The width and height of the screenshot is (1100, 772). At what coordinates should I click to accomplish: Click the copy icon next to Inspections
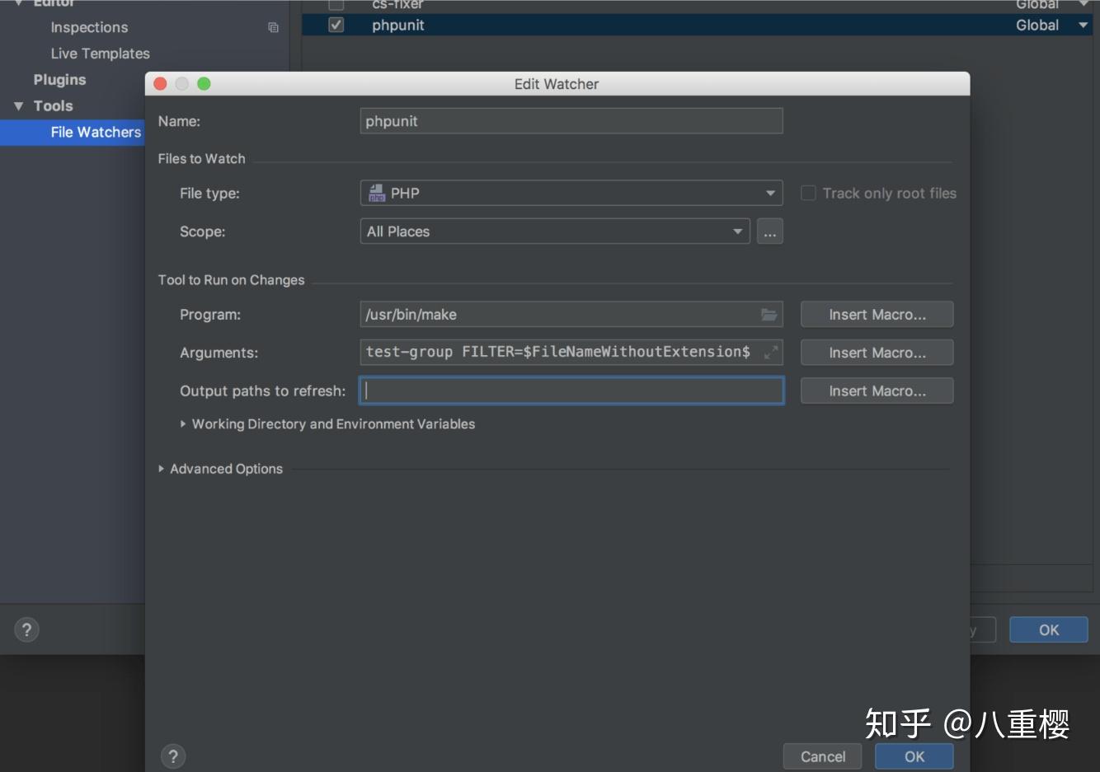[272, 27]
